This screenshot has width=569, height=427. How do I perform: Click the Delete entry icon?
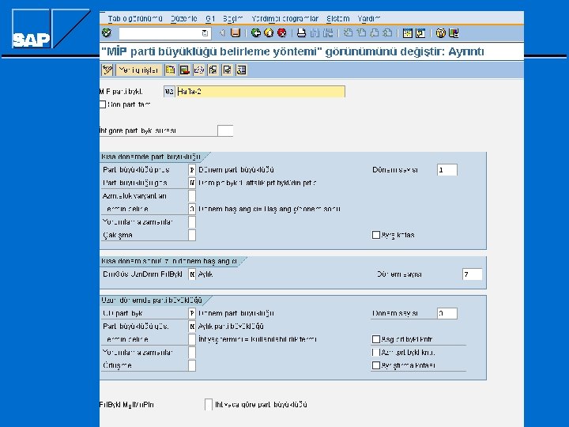coord(184,70)
